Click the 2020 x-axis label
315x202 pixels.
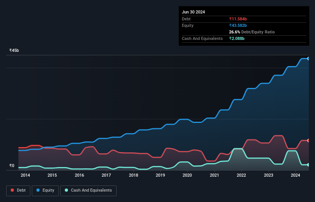187,175
